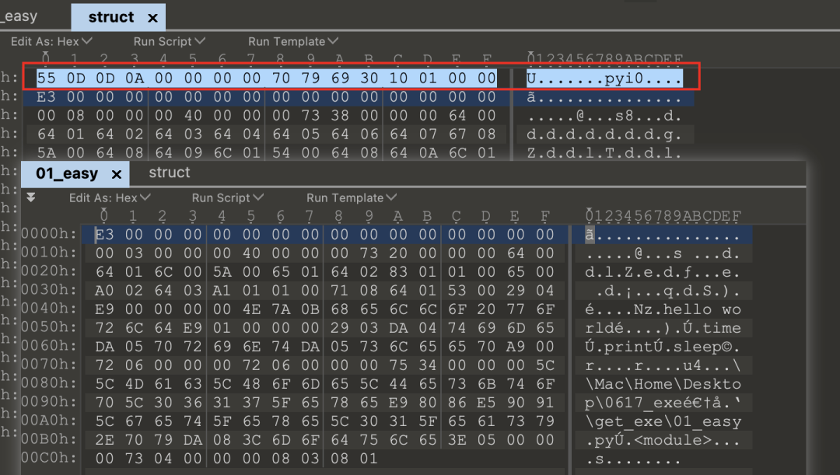
Task: Click the row address 0040h
Action: (47, 309)
